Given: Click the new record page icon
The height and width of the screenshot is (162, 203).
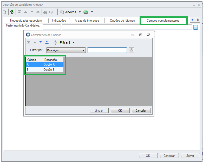Looking at the screenshot, I should (x=5, y=12).
